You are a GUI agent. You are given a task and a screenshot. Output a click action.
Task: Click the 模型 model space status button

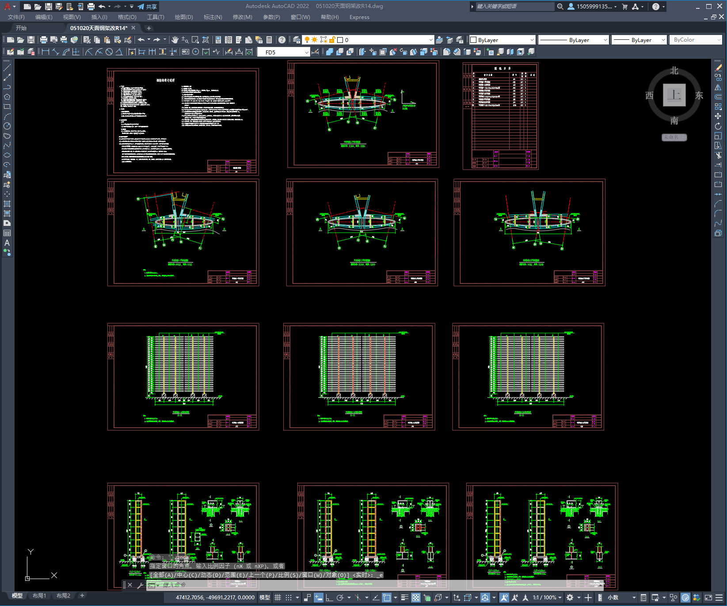pos(264,598)
